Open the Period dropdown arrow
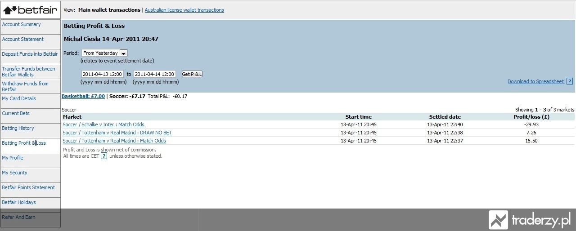The width and height of the screenshot is (576, 231). [124, 53]
